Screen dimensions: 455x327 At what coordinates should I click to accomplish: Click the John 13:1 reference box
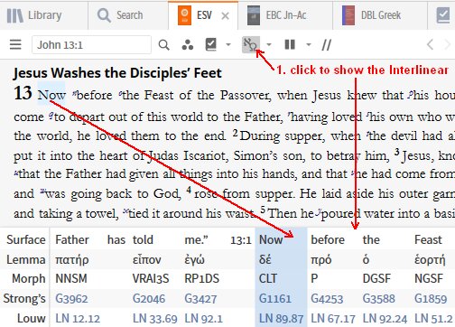[91, 45]
